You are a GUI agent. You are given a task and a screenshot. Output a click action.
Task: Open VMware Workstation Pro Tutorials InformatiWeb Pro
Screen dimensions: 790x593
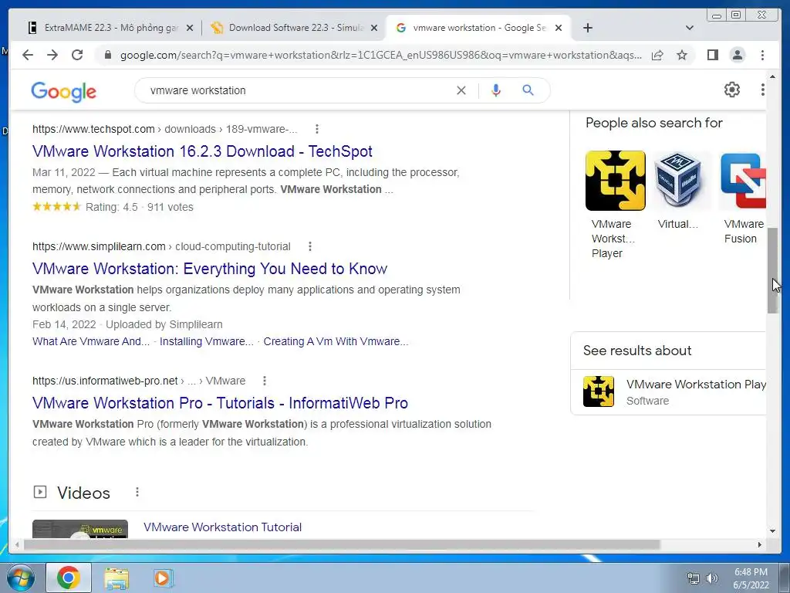pyautogui.click(x=220, y=403)
